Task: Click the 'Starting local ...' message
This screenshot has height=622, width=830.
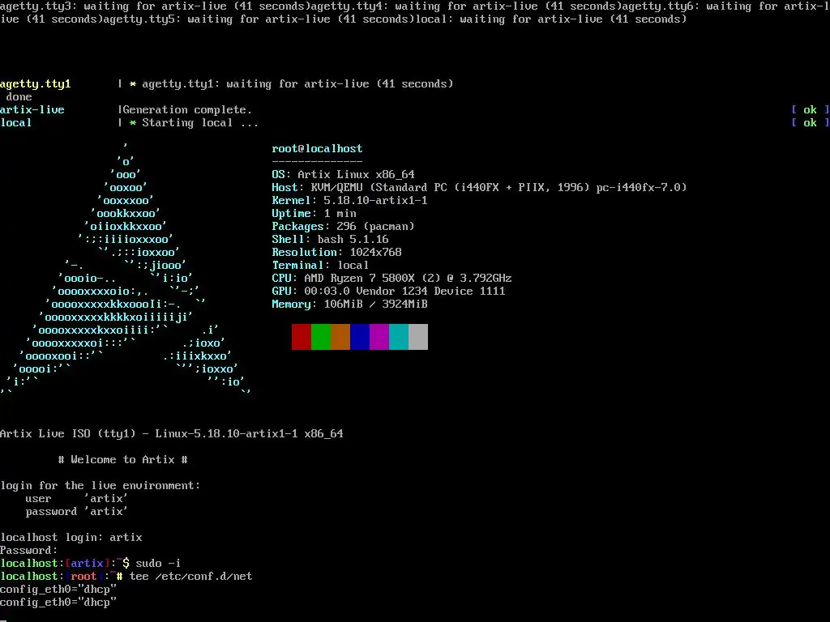Action: coord(200,123)
